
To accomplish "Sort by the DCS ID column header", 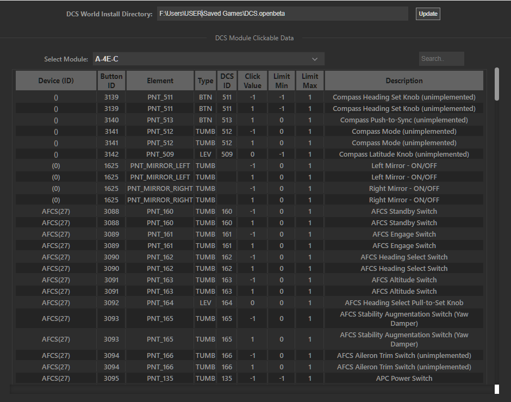I will (x=227, y=81).
